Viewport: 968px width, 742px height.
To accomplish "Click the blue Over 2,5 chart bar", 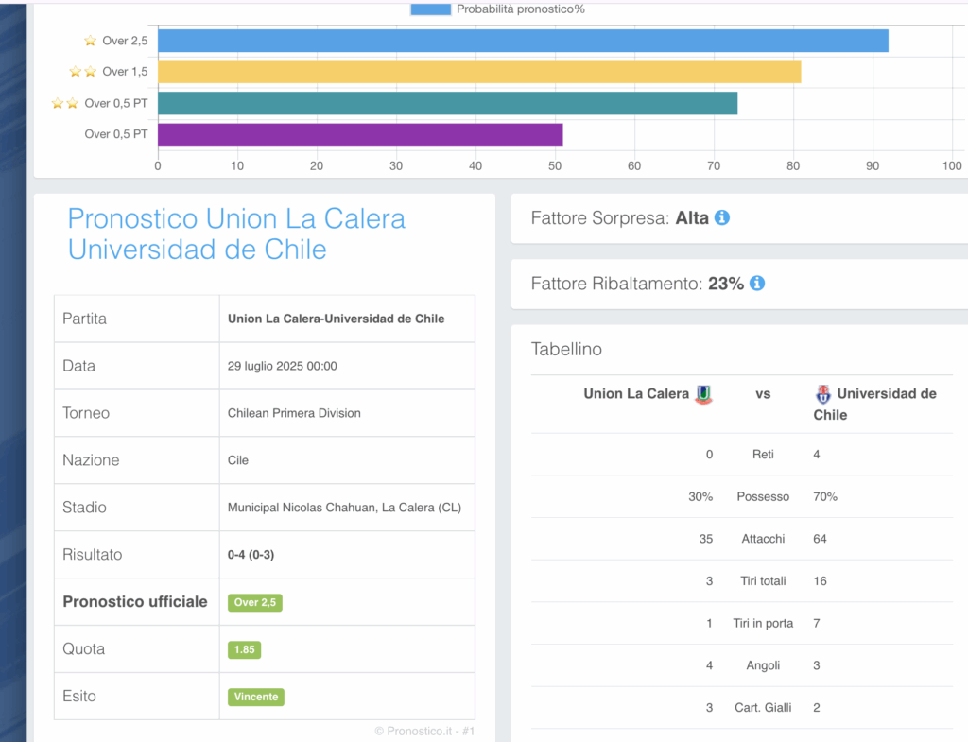I will pos(523,41).
